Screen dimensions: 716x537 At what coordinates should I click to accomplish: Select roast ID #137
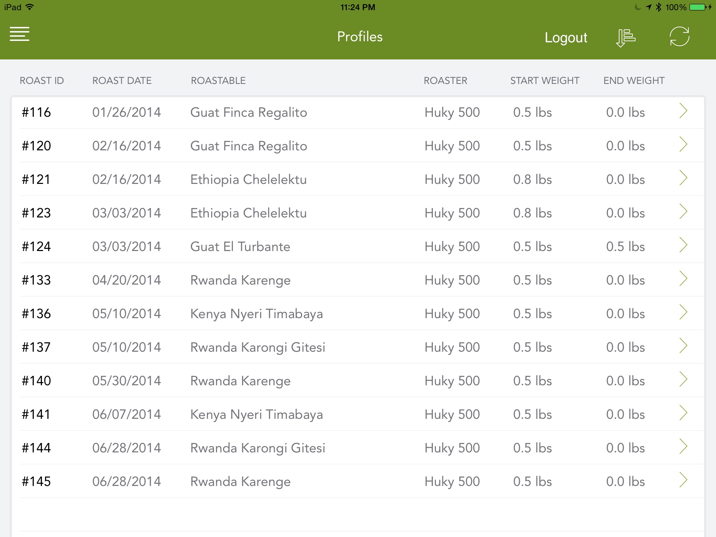point(36,348)
